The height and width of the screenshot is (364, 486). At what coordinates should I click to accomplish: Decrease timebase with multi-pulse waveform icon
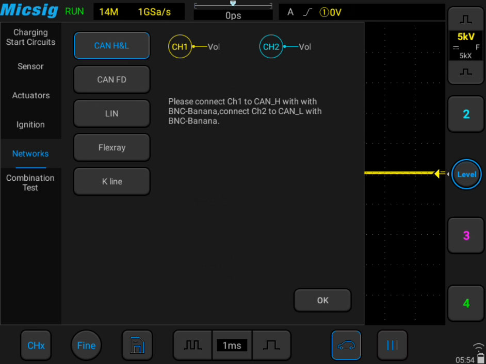coord(193,345)
